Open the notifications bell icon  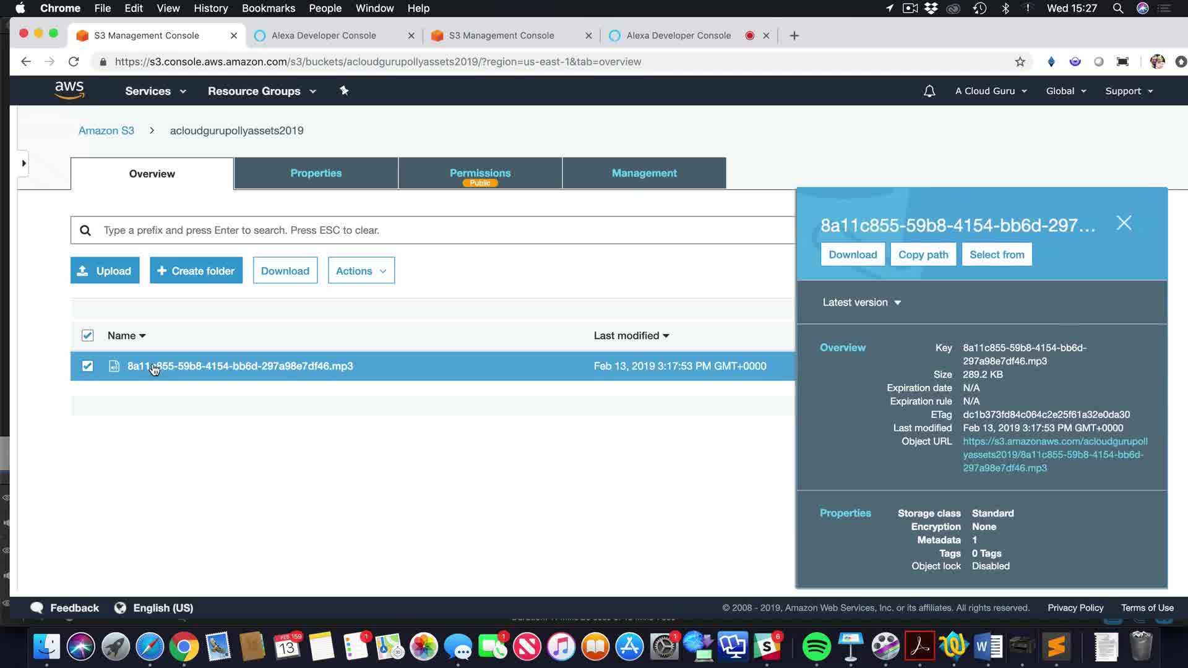(929, 91)
